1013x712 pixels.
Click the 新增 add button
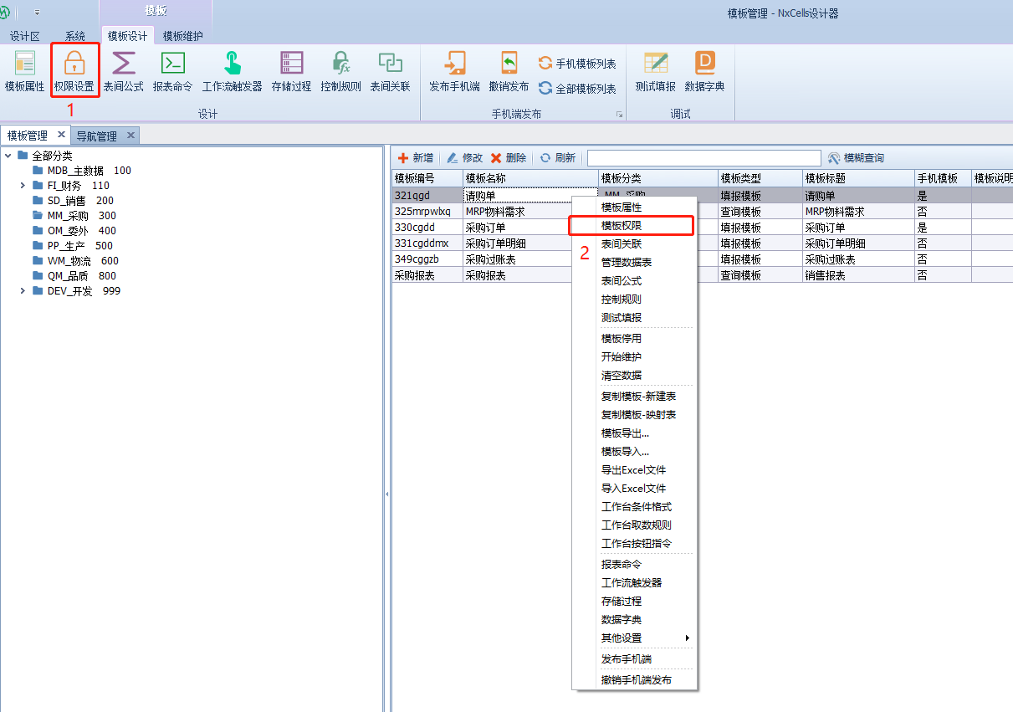click(x=416, y=158)
